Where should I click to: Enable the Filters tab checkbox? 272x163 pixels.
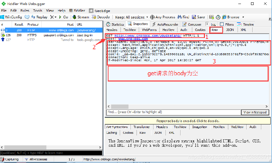click(x=222, y=24)
